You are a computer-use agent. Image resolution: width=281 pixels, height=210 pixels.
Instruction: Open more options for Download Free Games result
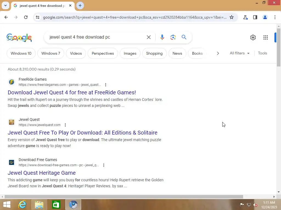coord(103,165)
